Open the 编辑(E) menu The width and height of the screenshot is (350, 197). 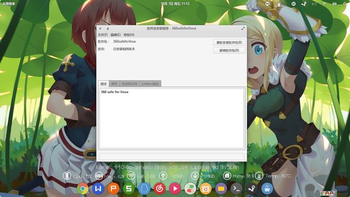coord(115,35)
